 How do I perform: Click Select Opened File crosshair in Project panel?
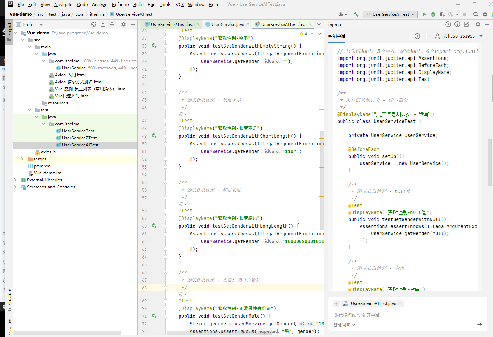click(94, 24)
